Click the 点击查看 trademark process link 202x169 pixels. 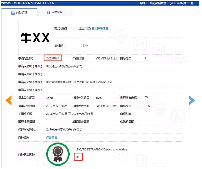(x=52, y=137)
